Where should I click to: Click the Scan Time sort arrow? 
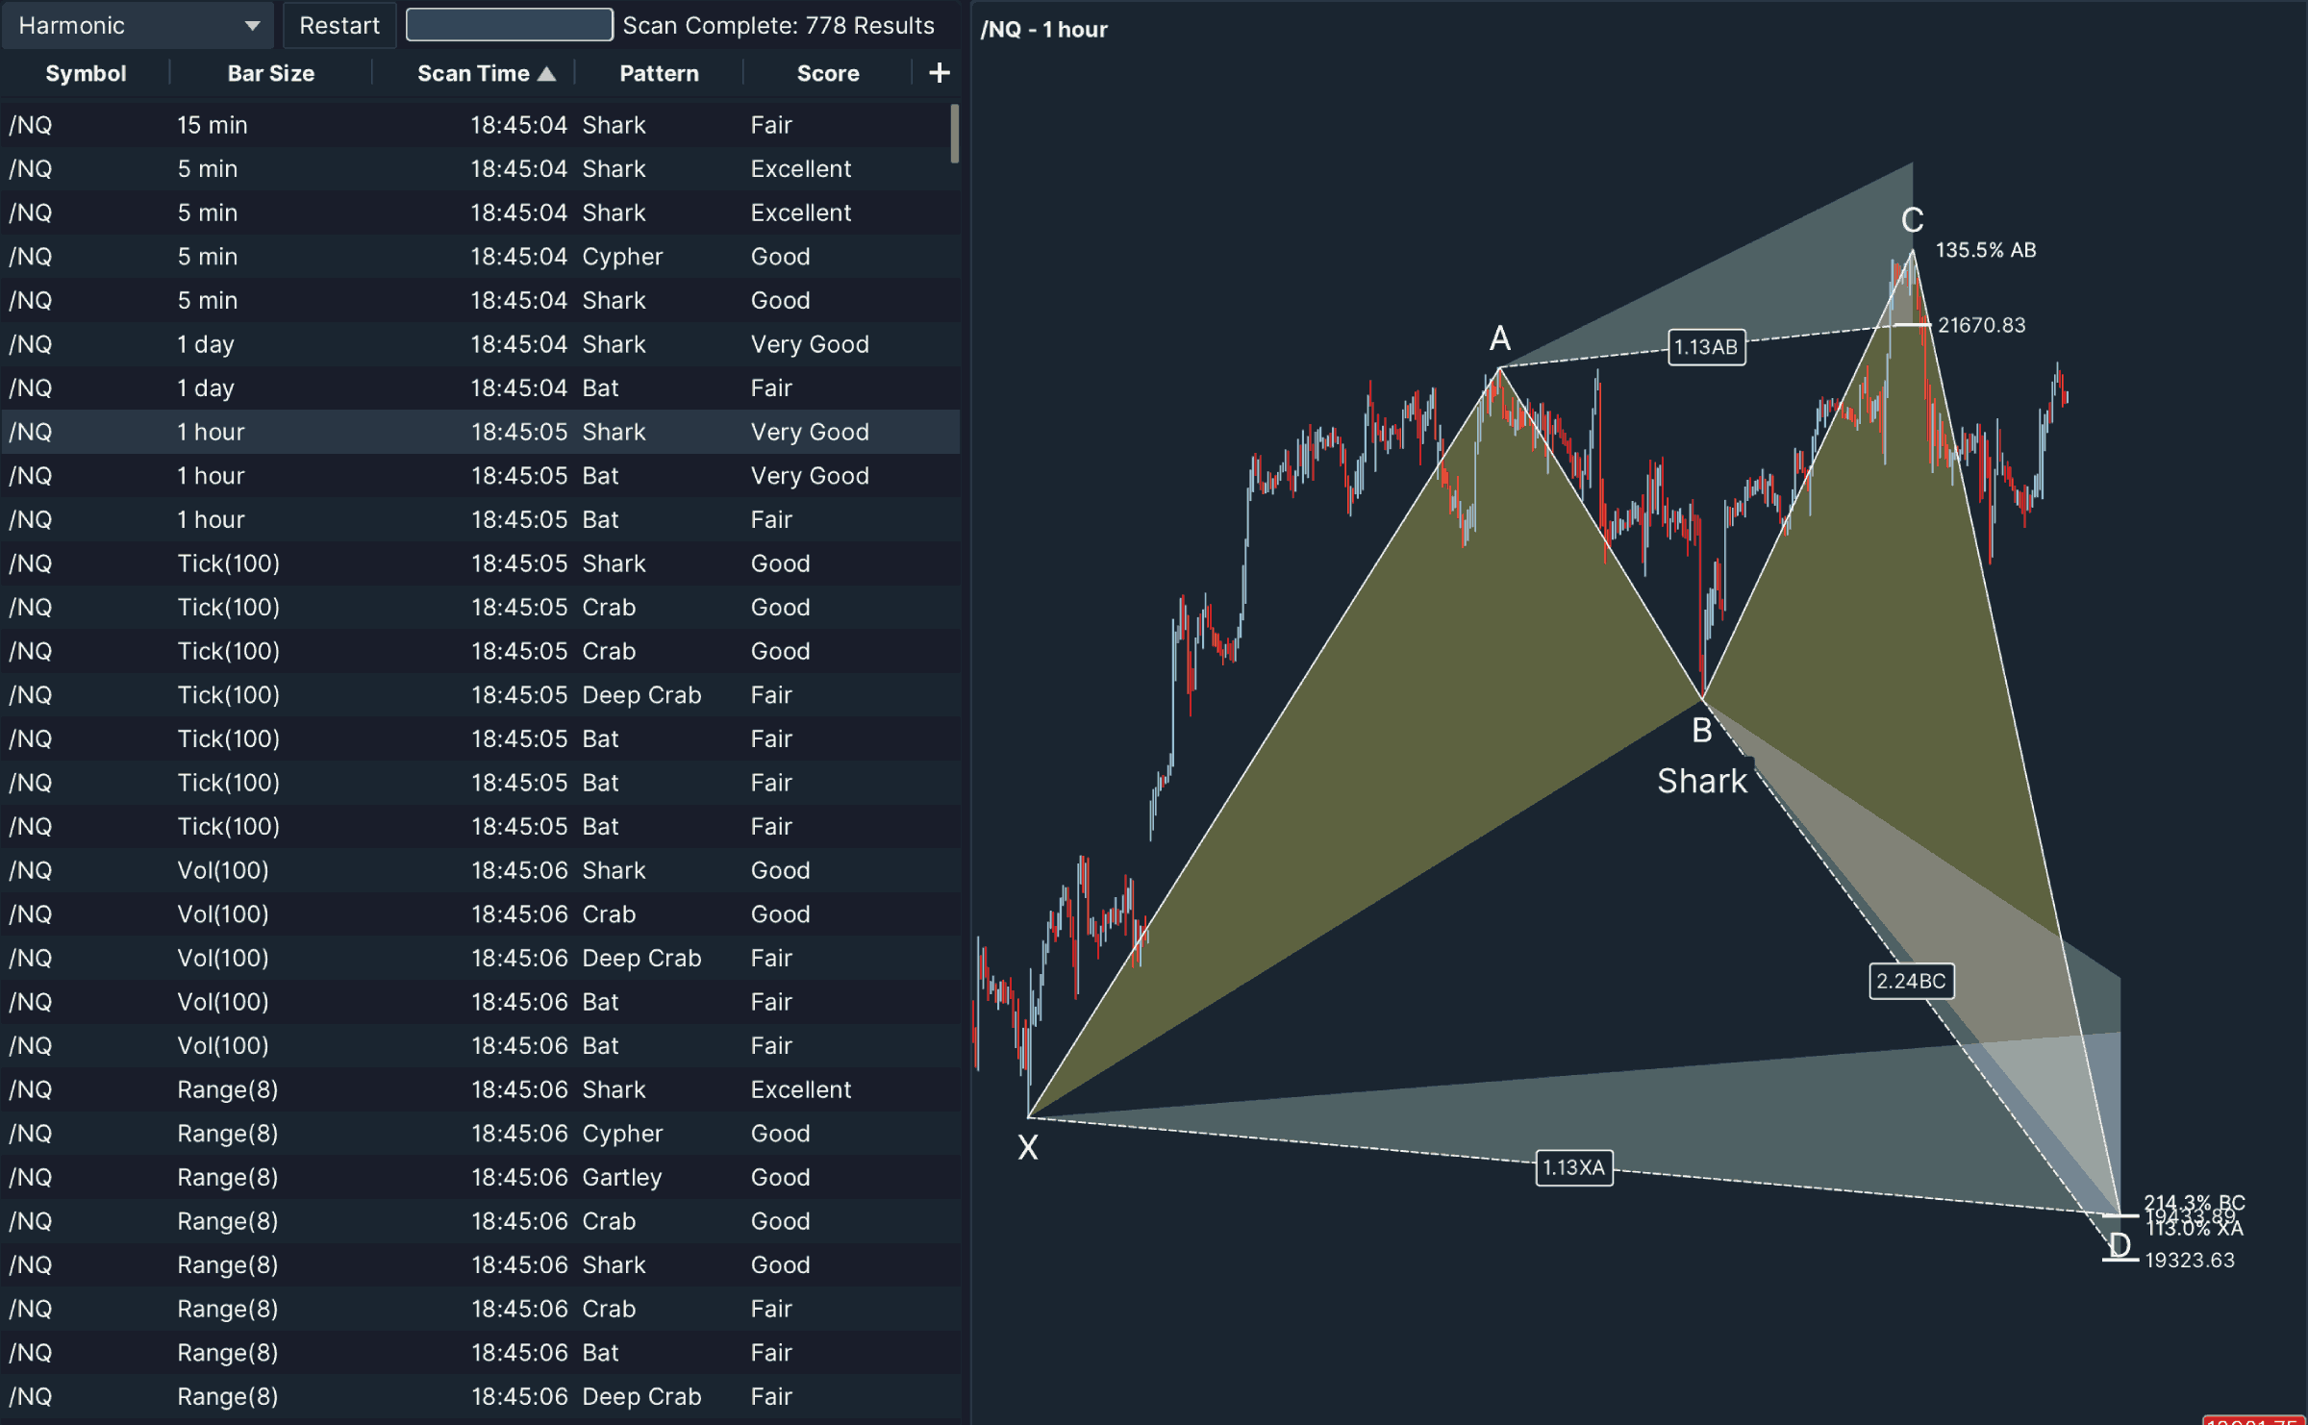point(546,74)
